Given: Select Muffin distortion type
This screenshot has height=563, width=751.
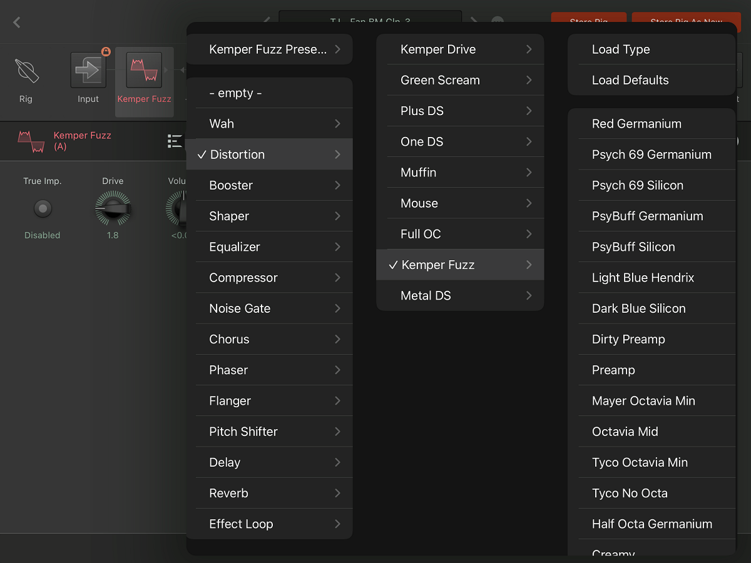Looking at the screenshot, I should [x=460, y=173].
